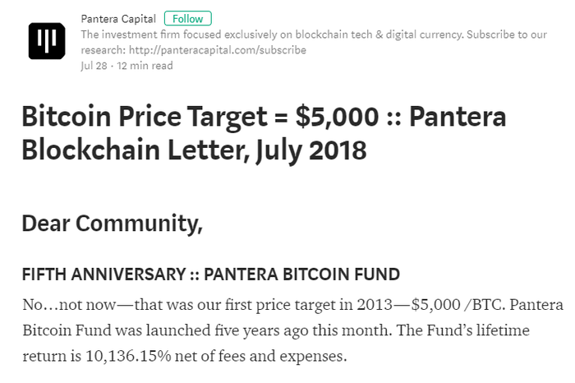Open the Pantera Capital logo avatar
575x383 pixels.
47,41
